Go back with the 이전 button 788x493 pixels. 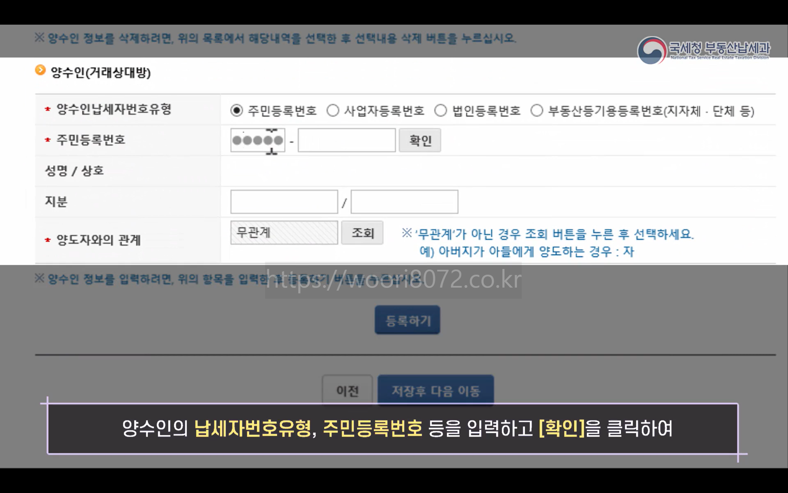point(347,390)
